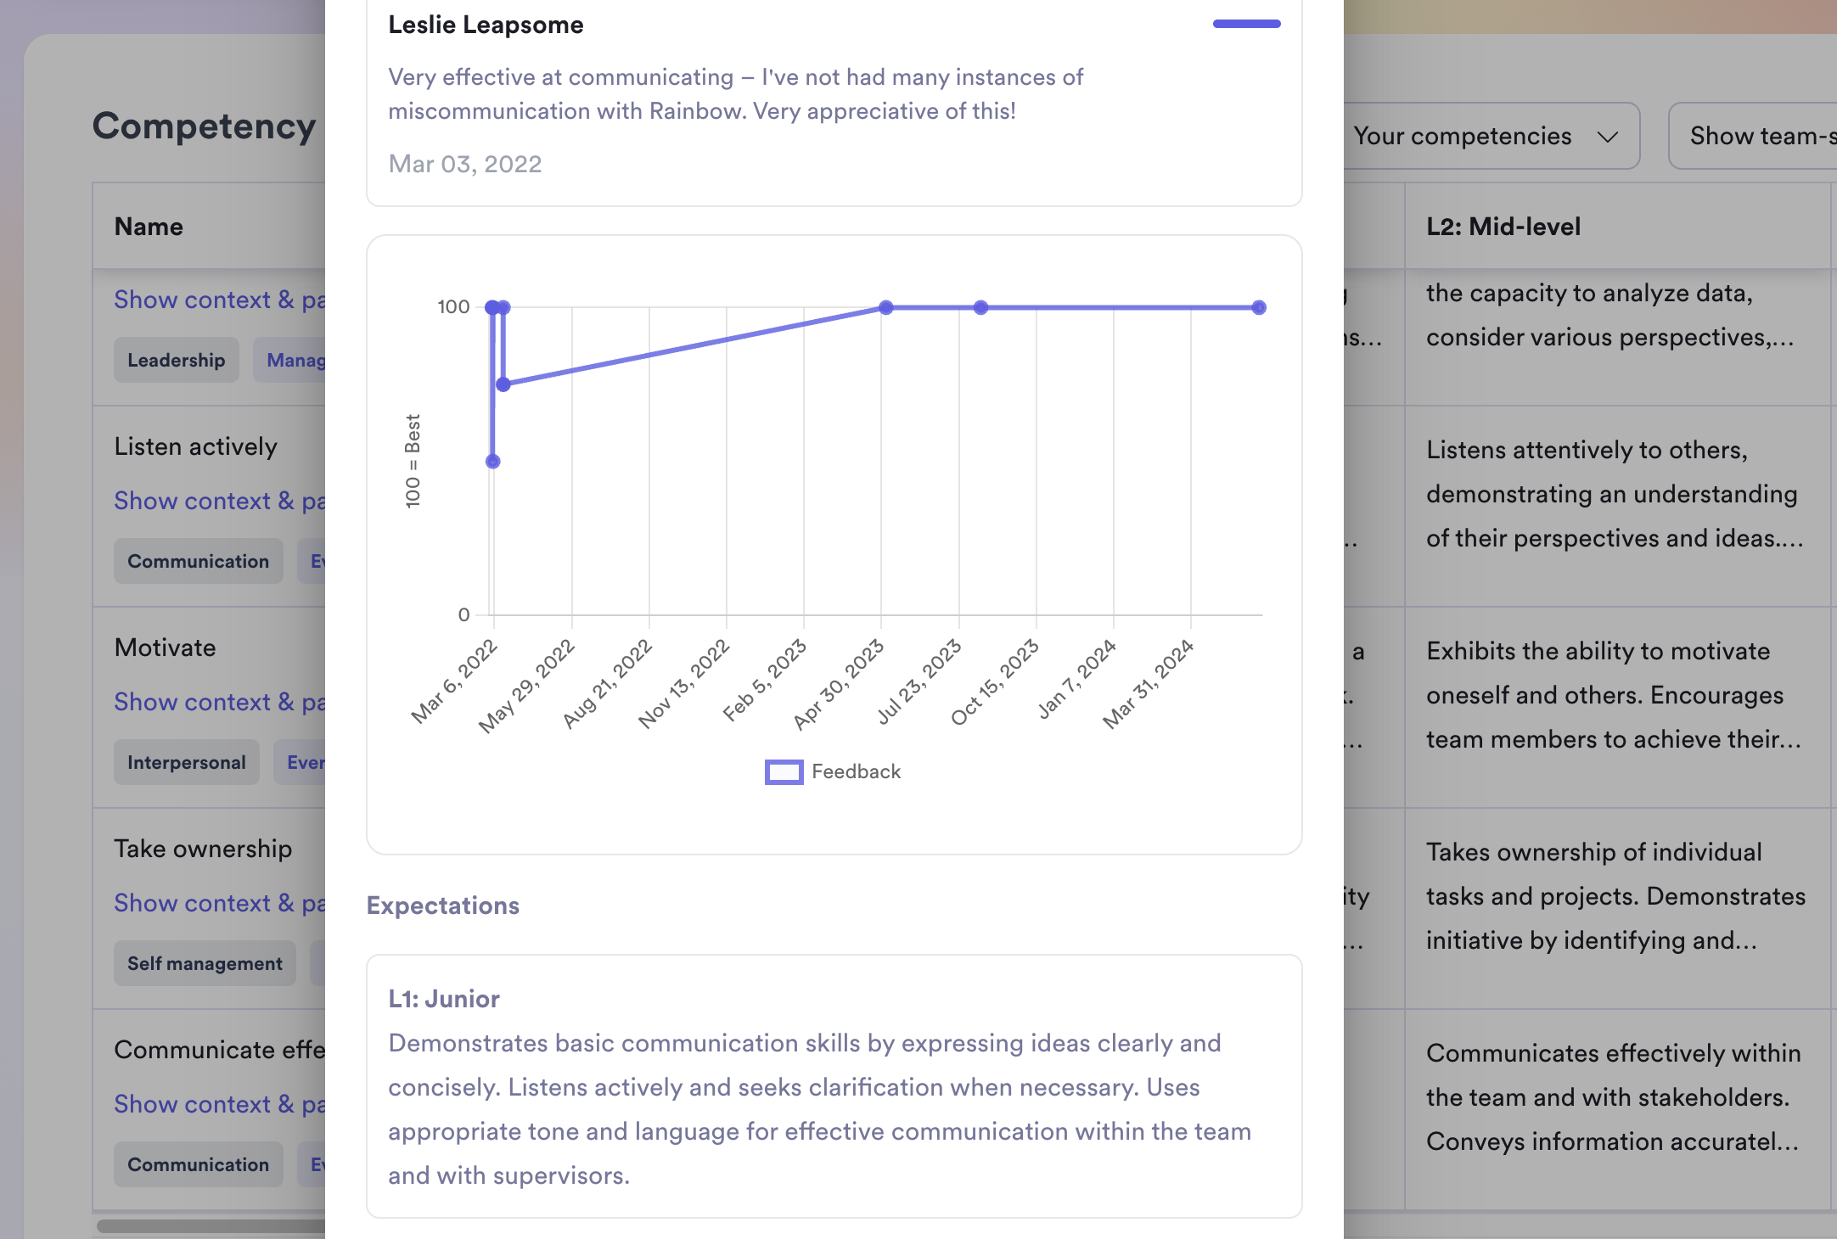
Task: Select the Communication tag under Listen actively
Action: [x=198, y=561]
